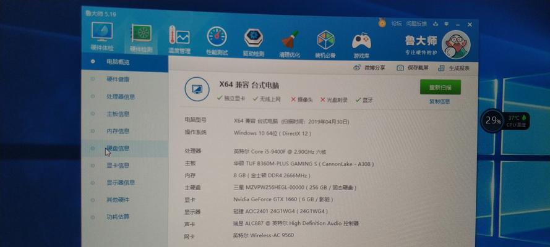Click the skin shirt icon in title bar
The image size is (550, 247).
tap(436, 24)
